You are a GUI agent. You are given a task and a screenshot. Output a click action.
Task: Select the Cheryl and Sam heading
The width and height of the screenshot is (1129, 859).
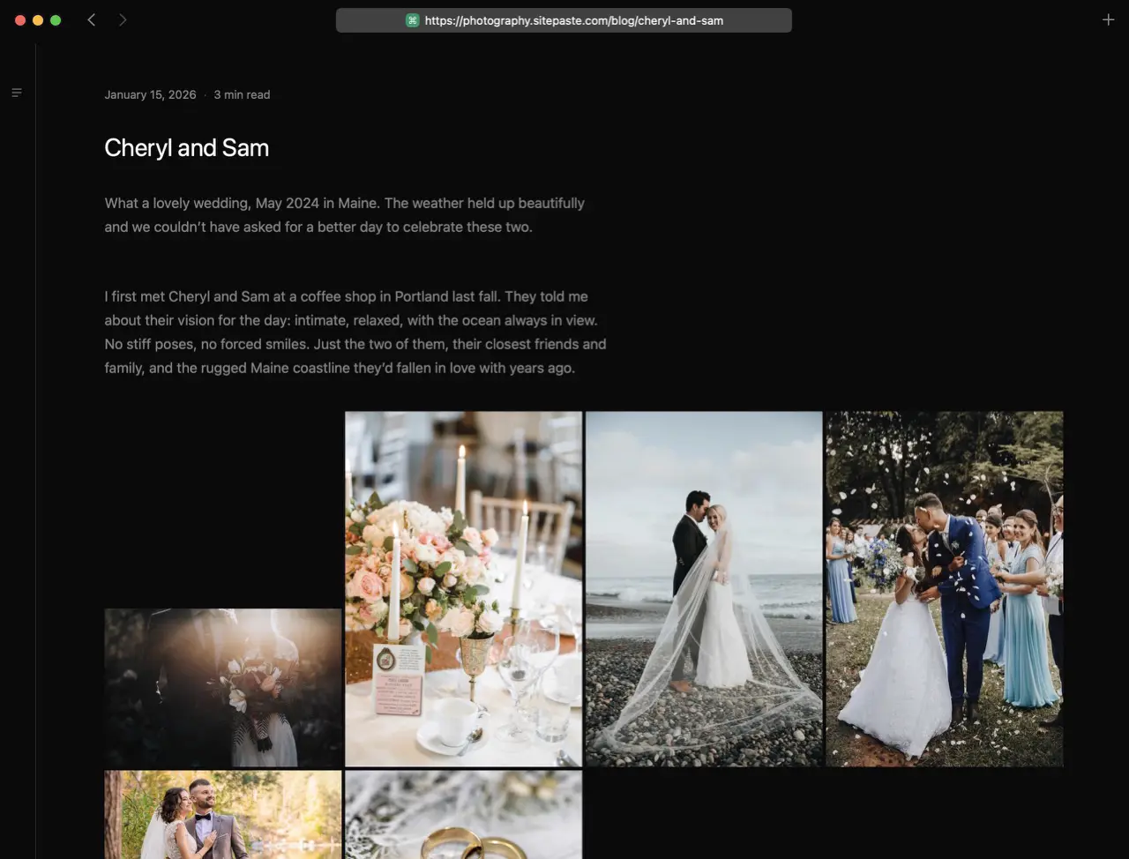(x=186, y=147)
